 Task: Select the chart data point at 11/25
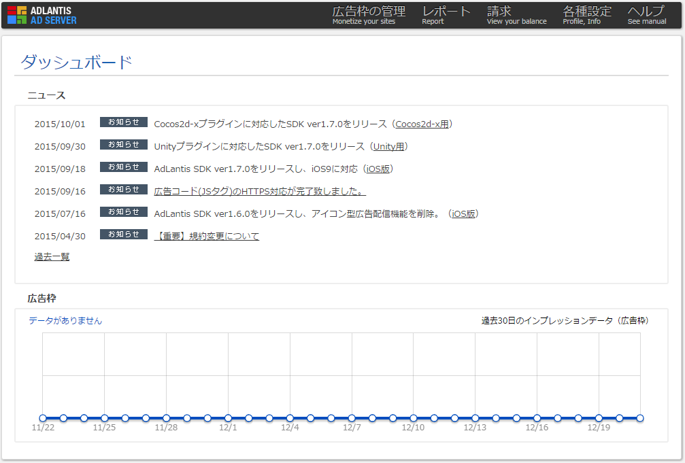[104, 418]
